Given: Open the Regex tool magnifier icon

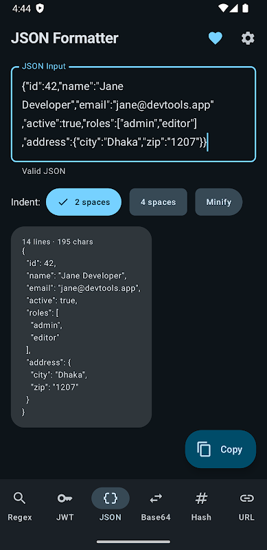Looking at the screenshot, I should (x=20, y=498).
